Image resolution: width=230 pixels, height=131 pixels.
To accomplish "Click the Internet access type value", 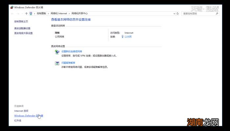I will (129, 33).
